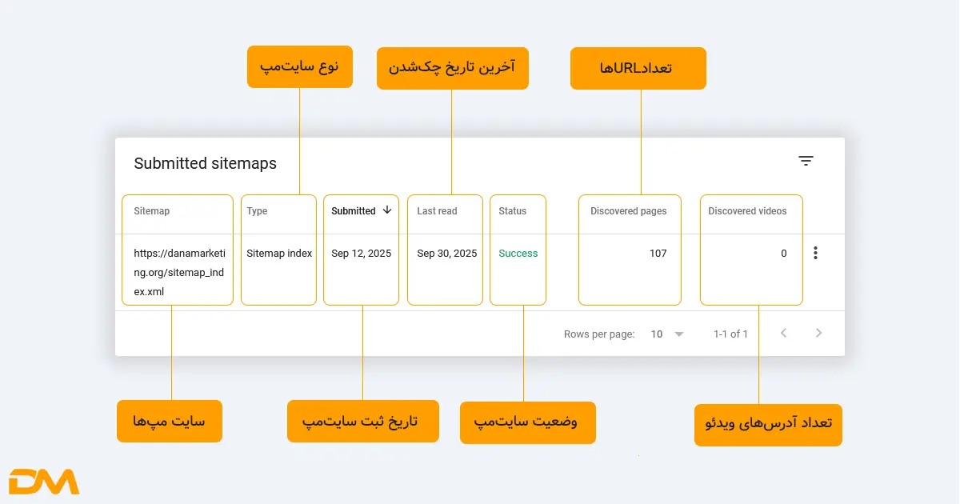The image size is (960, 504).
Task: Click the Discovered videos column header
Action: [x=747, y=211]
